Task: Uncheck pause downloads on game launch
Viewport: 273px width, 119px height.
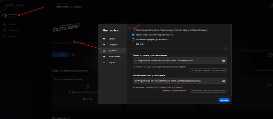Action: point(133,35)
